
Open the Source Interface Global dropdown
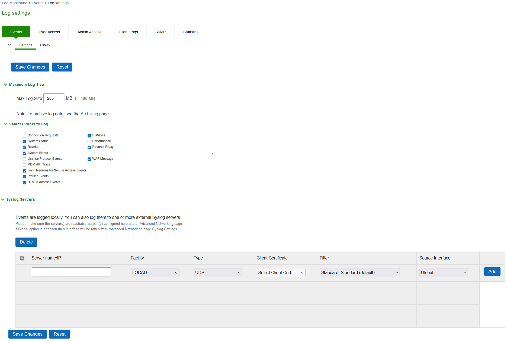click(444, 273)
